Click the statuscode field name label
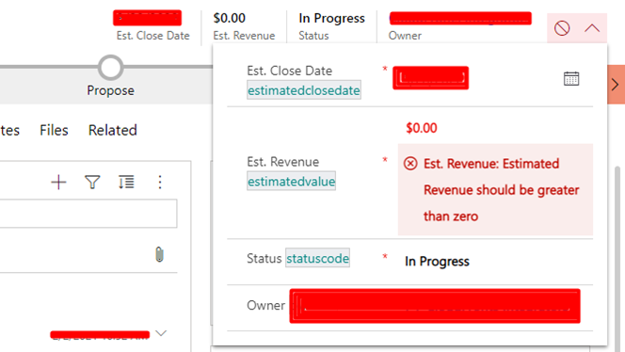 [x=318, y=258]
